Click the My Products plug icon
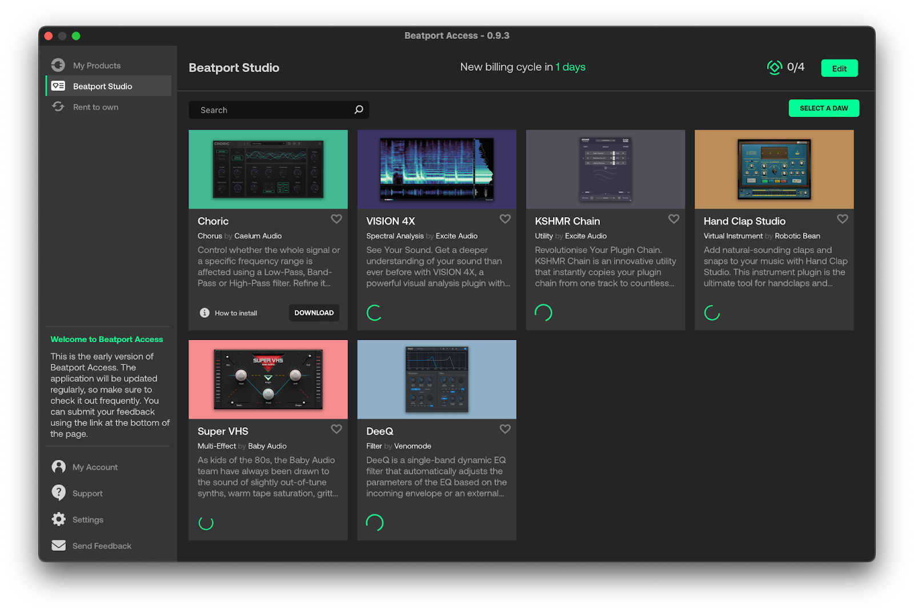 [x=58, y=65]
